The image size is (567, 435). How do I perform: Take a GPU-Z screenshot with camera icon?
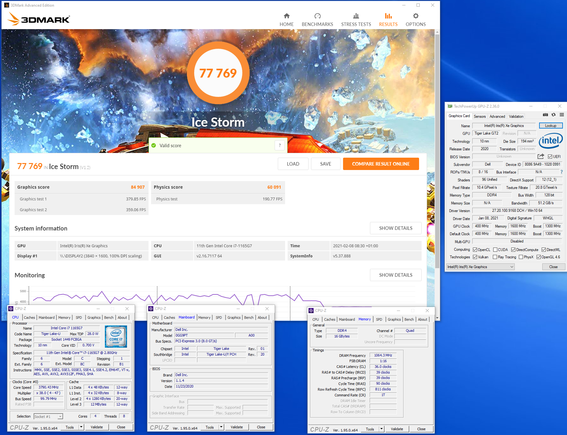pyautogui.click(x=545, y=115)
